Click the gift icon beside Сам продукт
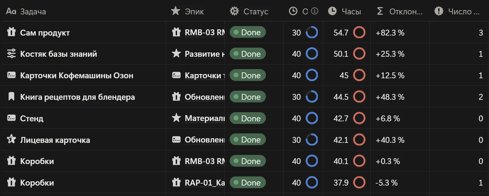The height and width of the screenshot is (196, 489). tap(11, 32)
